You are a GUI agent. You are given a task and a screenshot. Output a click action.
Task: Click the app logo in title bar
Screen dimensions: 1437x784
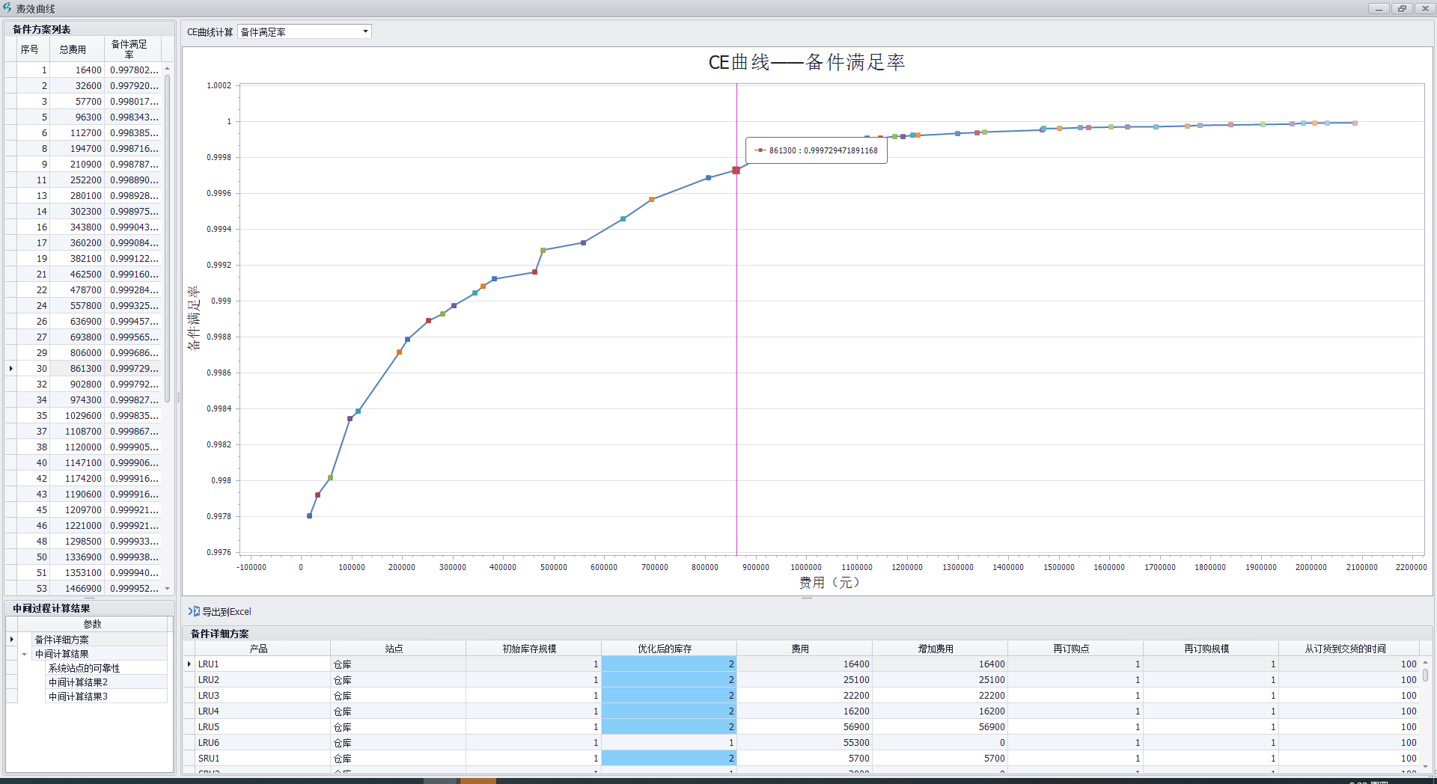[x=7, y=8]
